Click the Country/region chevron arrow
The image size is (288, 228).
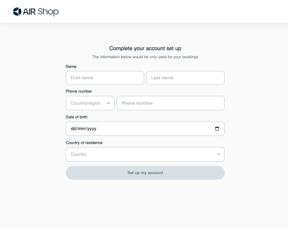coord(108,103)
